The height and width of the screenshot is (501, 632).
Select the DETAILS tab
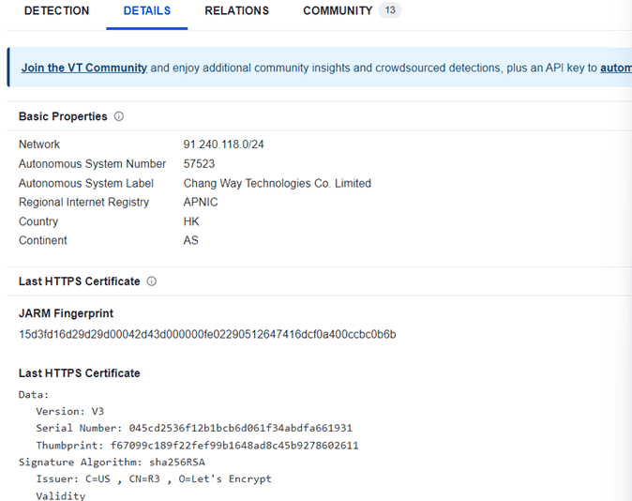pos(147,11)
